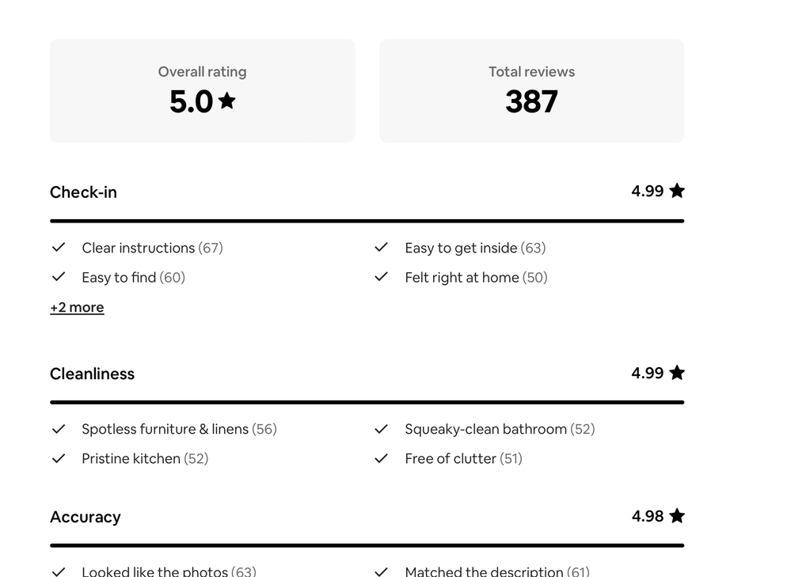Screen dimensions: 791x577
Task: Select the Cleanliness section heading
Action: [x=92, y=374]
